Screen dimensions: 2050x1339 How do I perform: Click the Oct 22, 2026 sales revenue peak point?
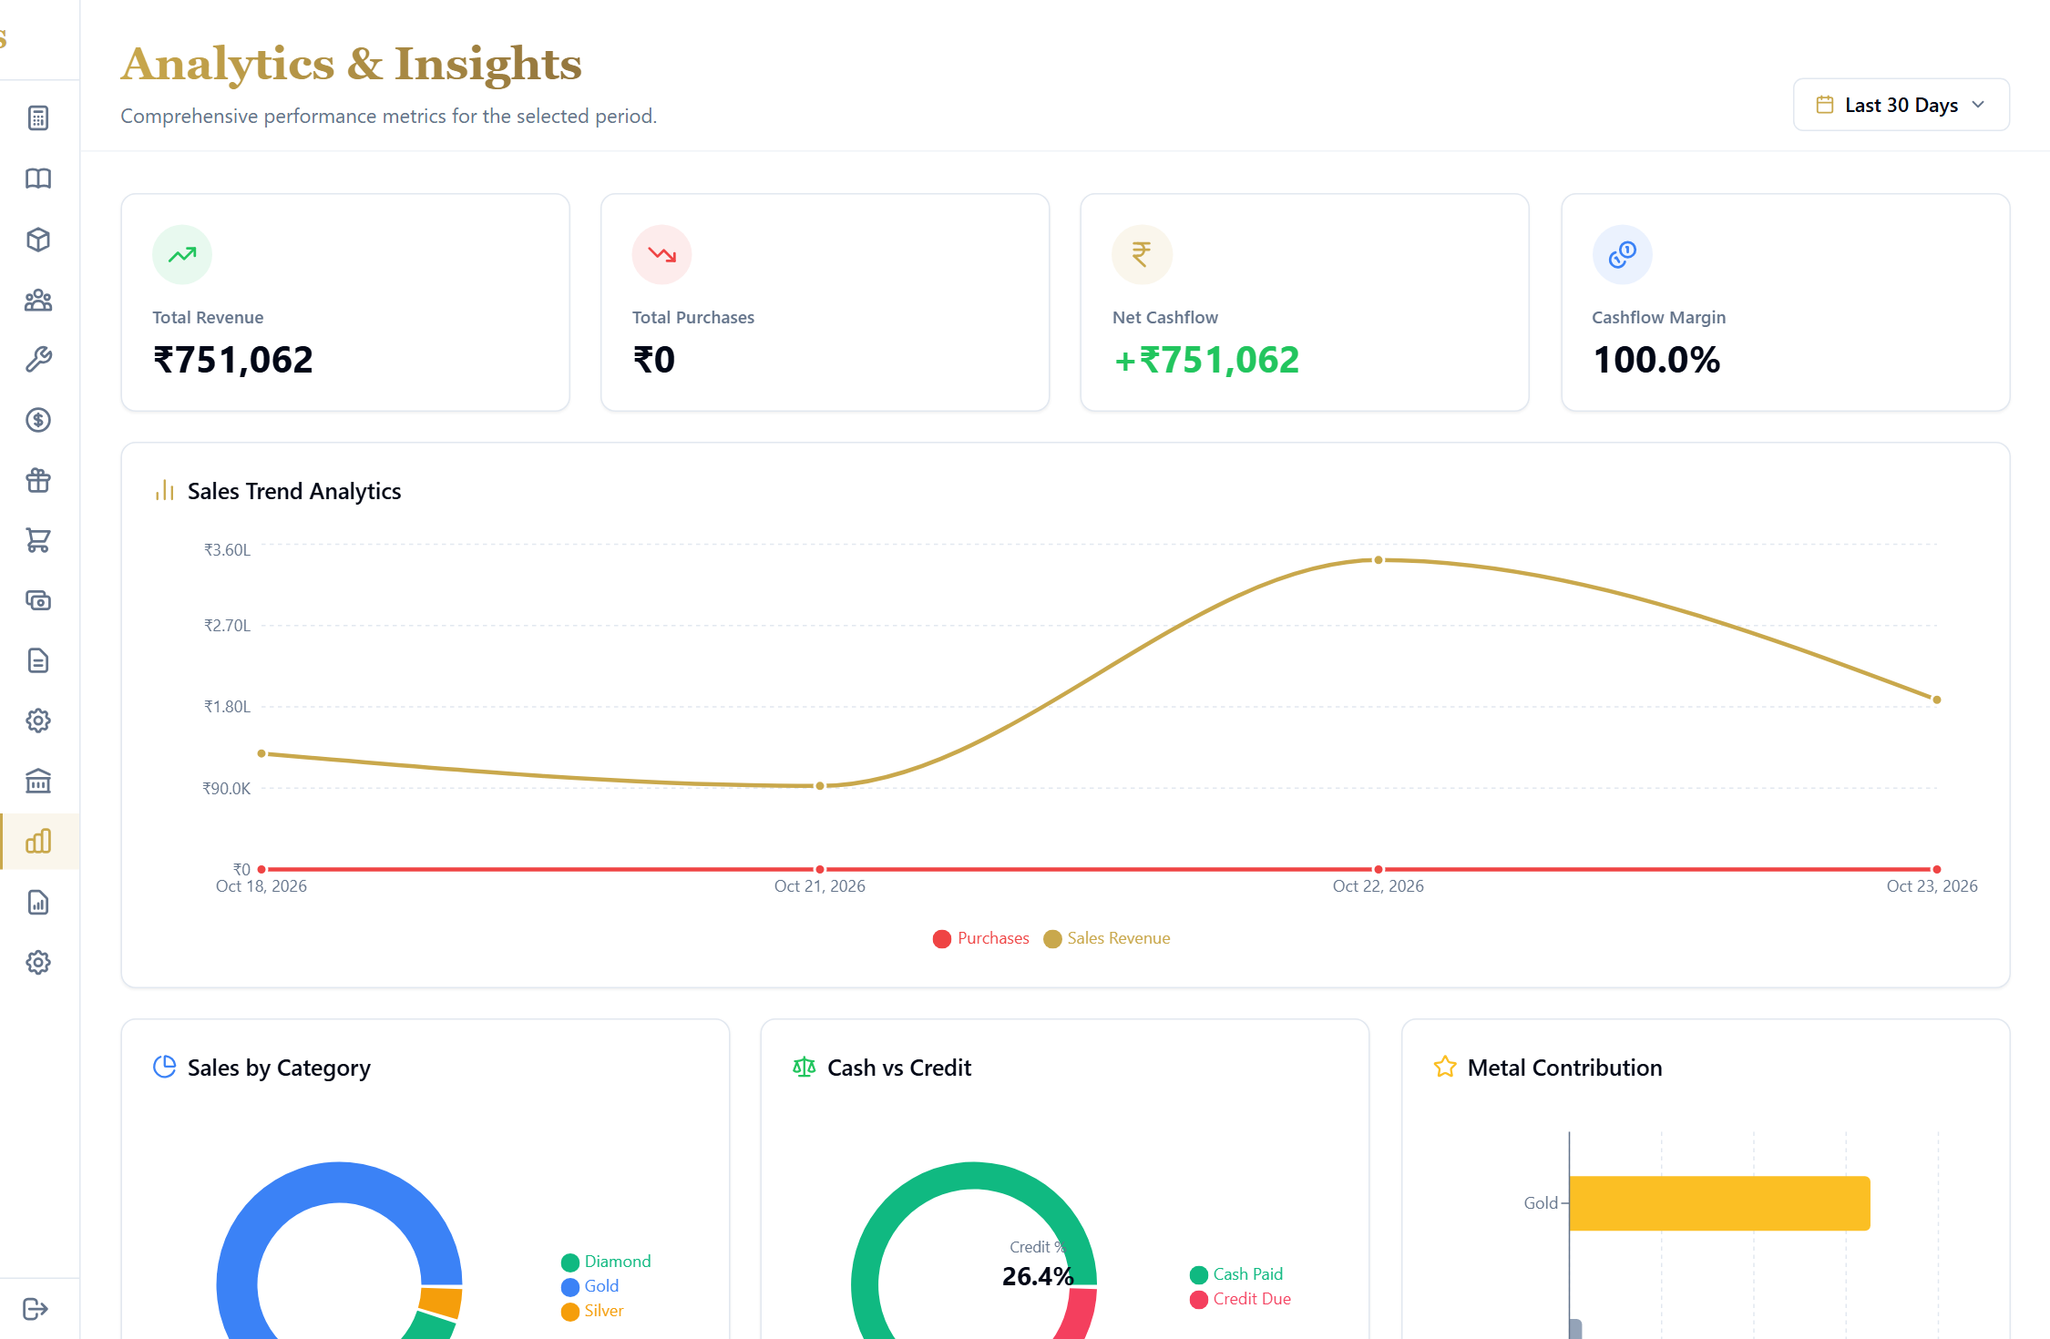(x=1379, y=560)
